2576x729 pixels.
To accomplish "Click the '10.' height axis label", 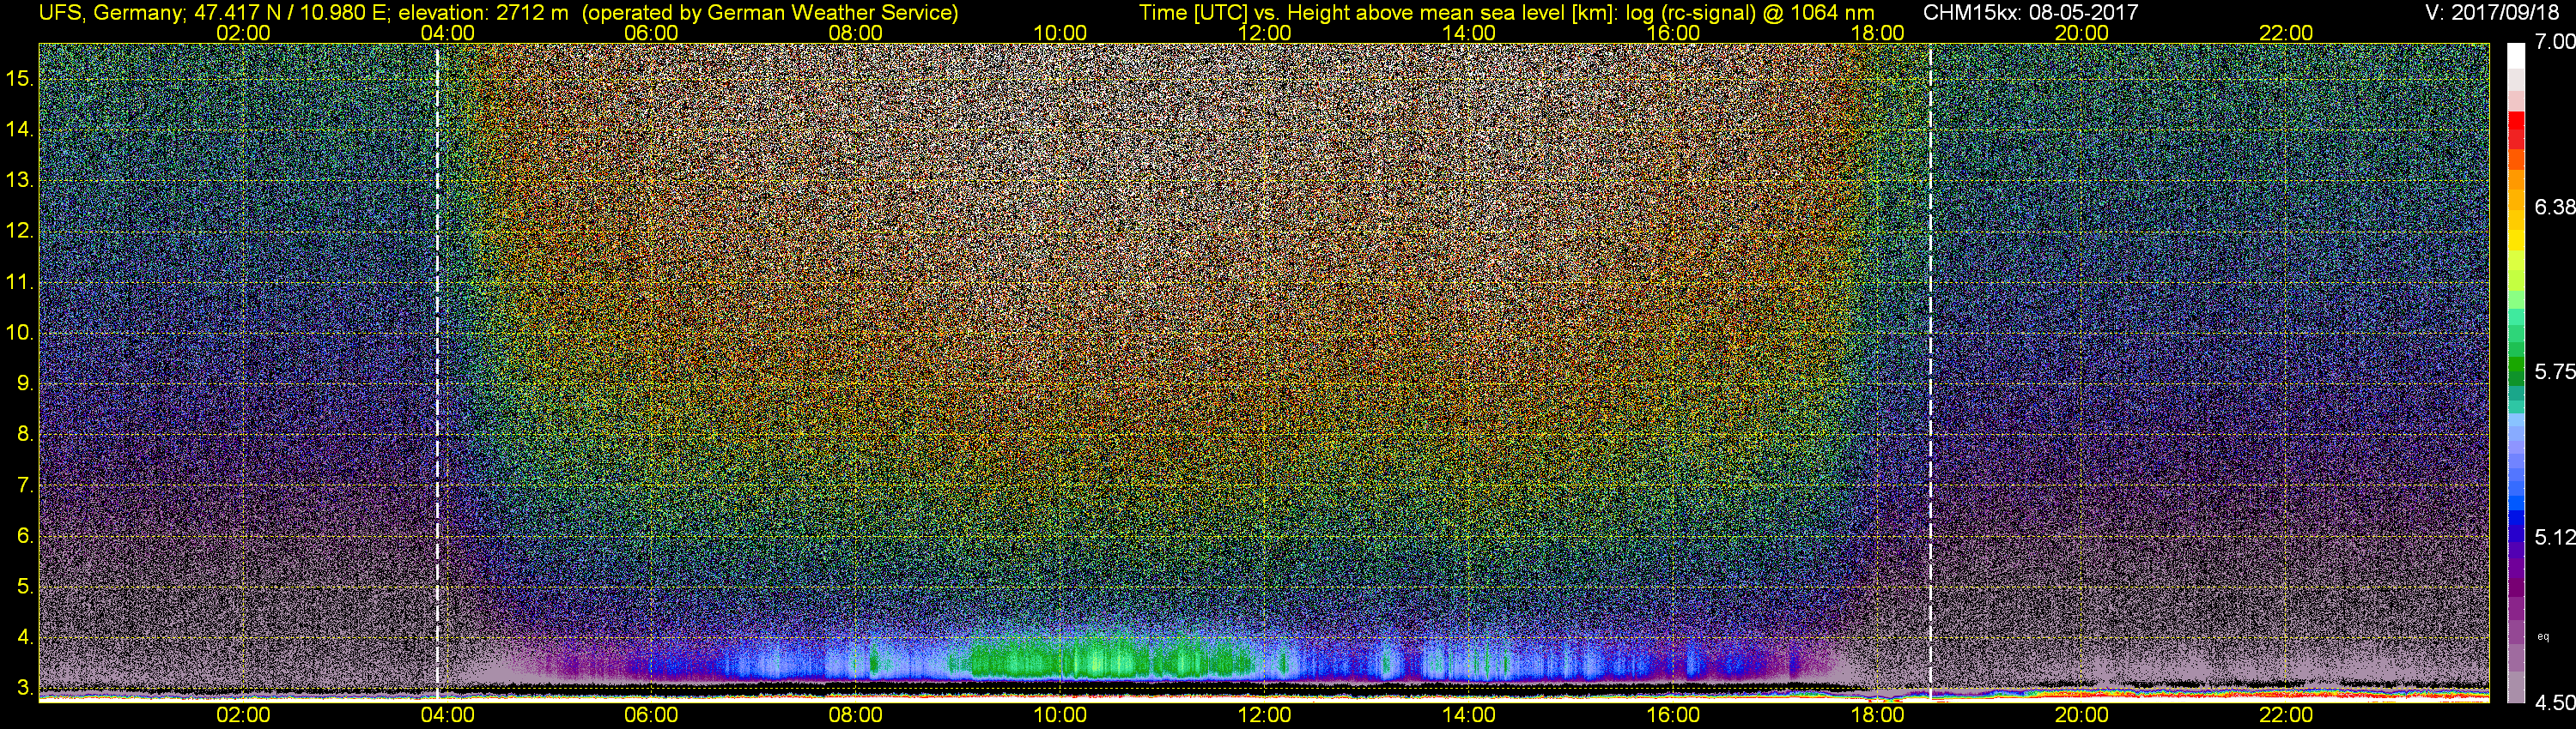I will click(20, 333).
